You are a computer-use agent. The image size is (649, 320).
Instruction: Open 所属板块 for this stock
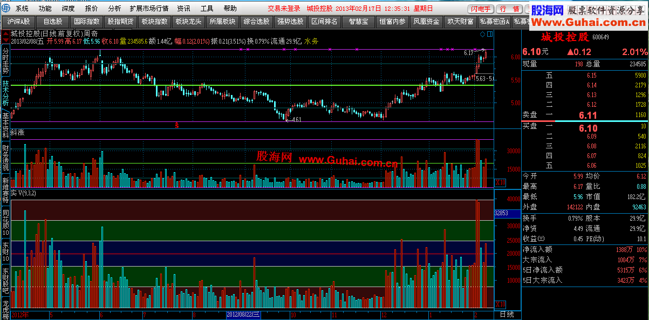tap(222, 22)
